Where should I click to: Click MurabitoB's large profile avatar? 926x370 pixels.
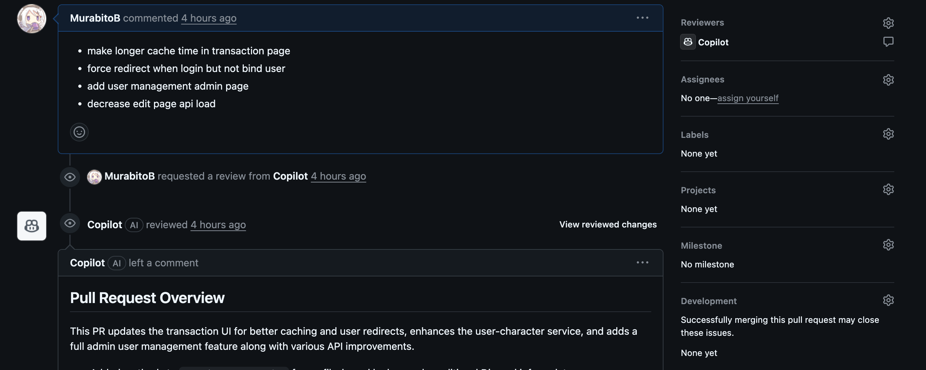(x=32, y=19)
